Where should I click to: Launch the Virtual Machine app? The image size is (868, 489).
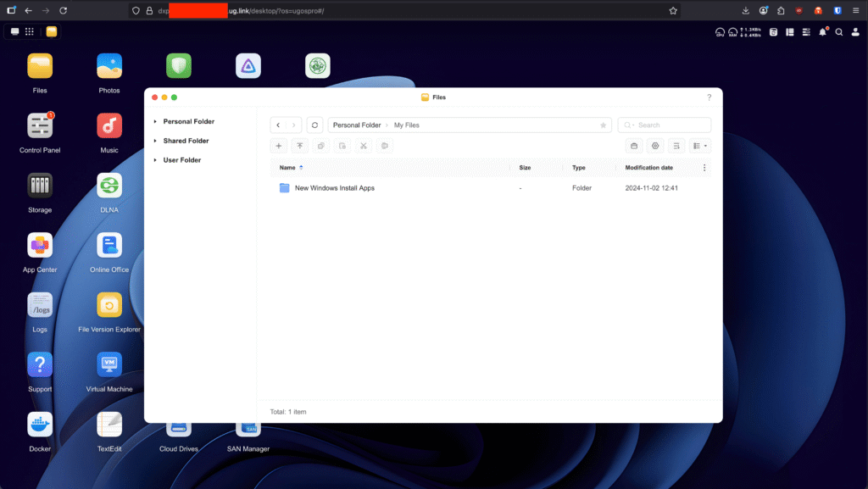tap(109, 364)
